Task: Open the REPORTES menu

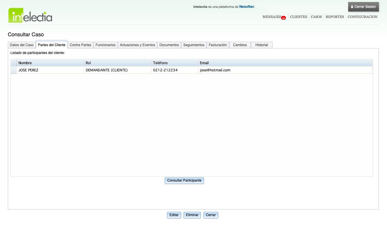Action: (x=335, y=17)
